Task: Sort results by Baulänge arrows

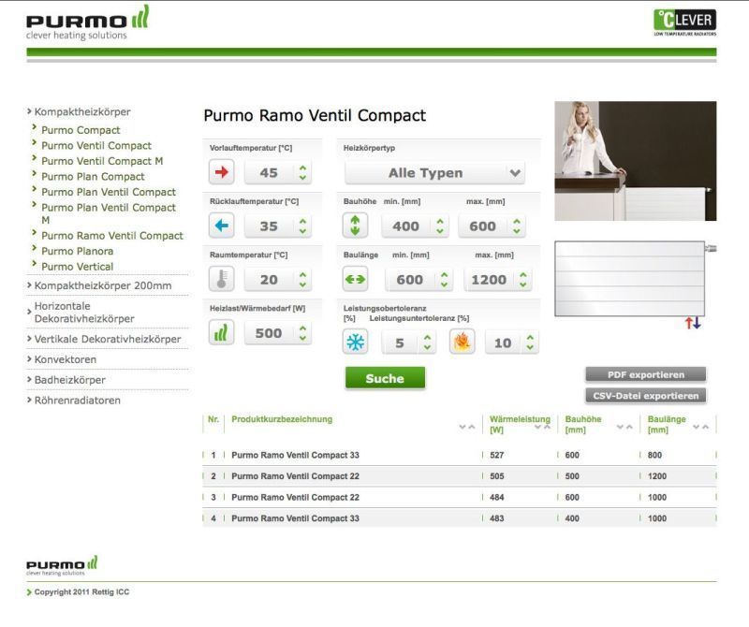Action: (701, 427)
